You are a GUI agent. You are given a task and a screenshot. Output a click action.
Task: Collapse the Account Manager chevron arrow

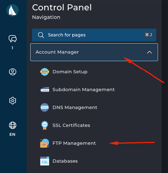(x=149, y=52)
